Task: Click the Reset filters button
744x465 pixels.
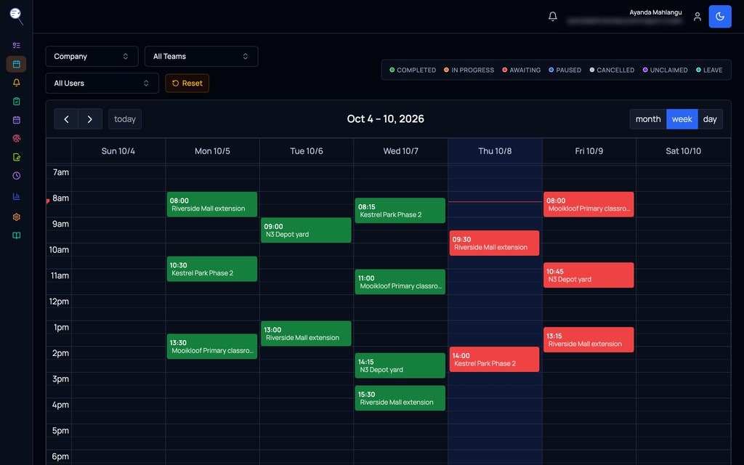Action: (187, 83)
